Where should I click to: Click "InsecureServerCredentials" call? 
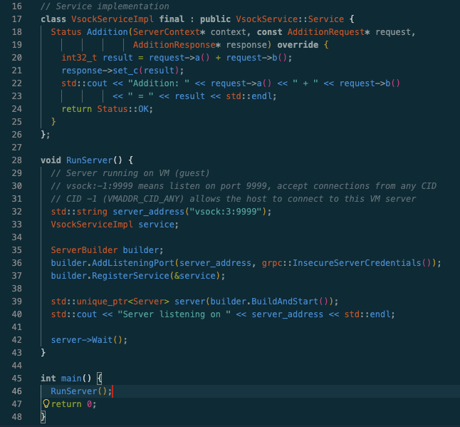357,263
